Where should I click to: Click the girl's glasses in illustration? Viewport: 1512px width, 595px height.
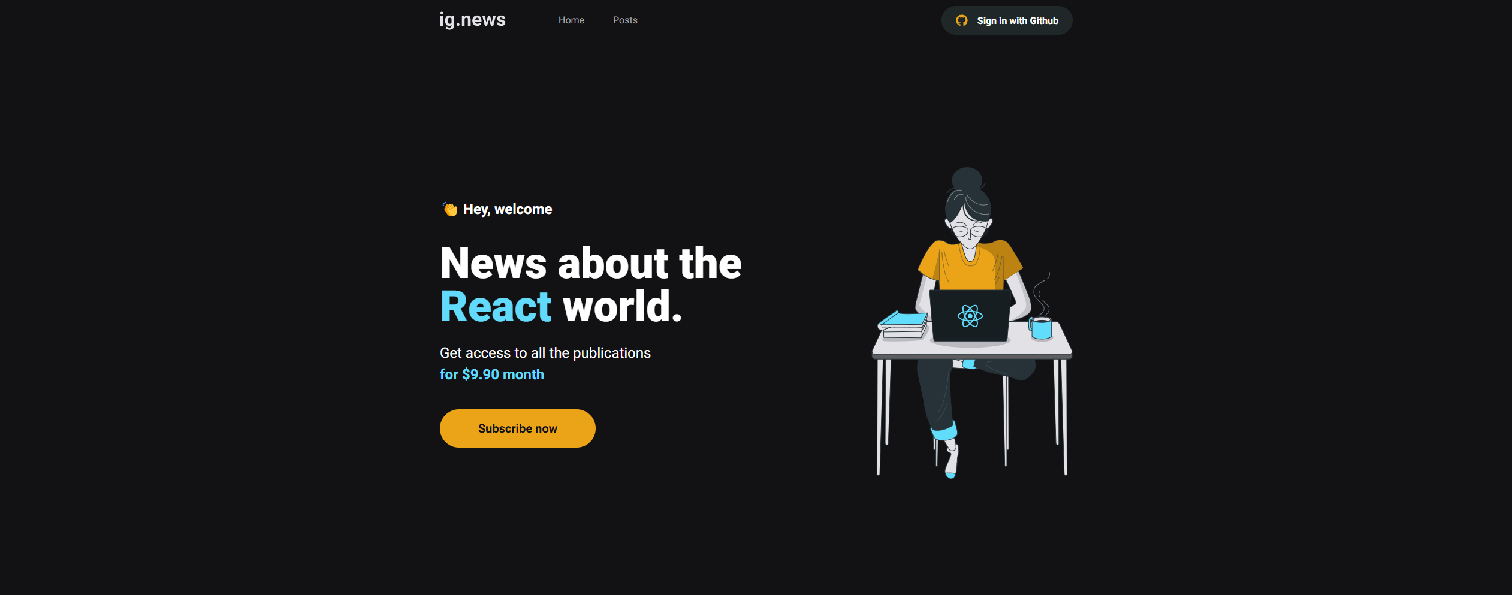970,231
